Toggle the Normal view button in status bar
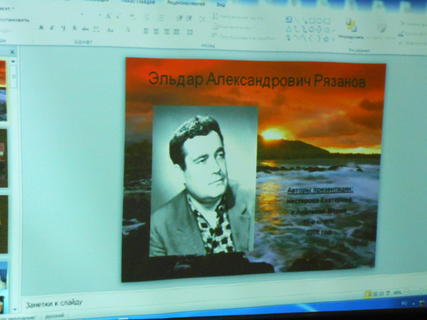This screenshot has height=320, width=427. (368, 293)
